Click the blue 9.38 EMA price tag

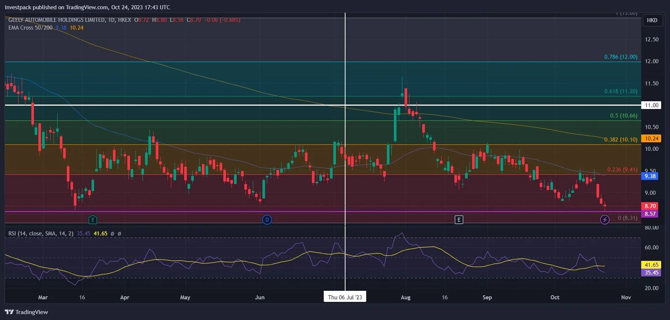click(650, 176)
